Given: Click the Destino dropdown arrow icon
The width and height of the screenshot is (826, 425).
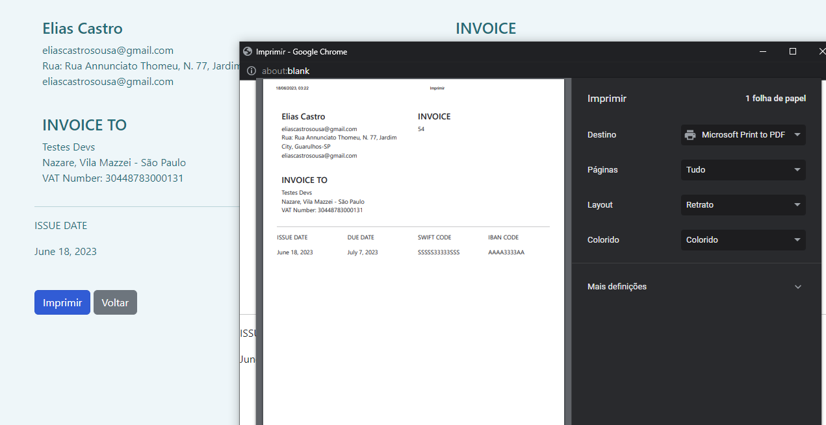Looking at the screenshot, I should coord(797,134).
